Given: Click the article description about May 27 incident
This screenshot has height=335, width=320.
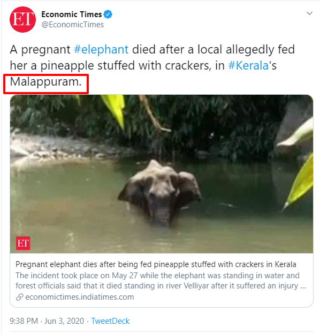Looking at the screenshot, I should click(161, 280).
